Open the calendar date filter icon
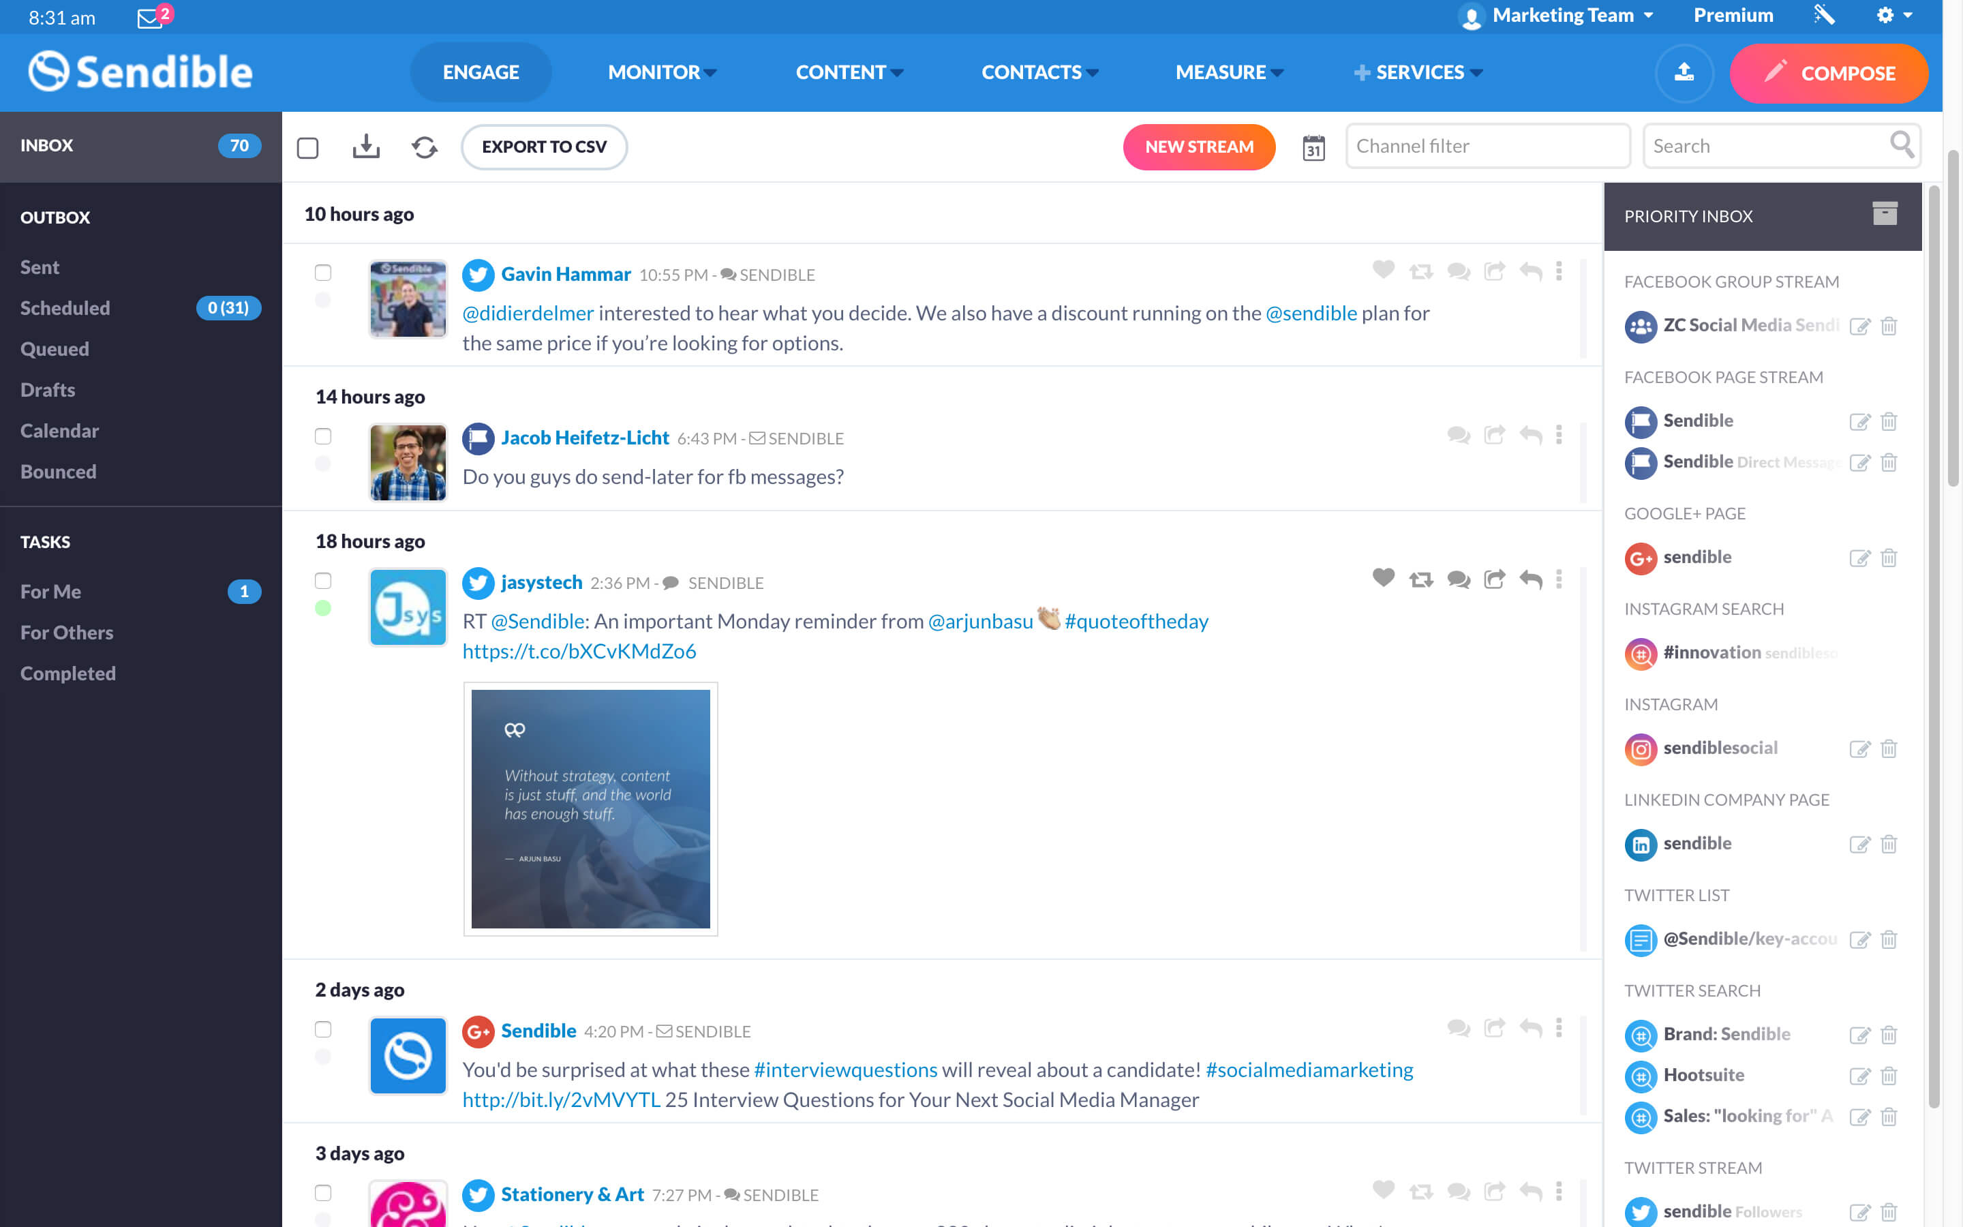1963x1227 pixels. pos(1313,148)
